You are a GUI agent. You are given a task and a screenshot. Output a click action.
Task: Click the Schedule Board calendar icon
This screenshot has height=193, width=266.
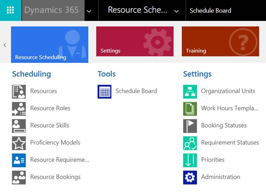pos(104,92)
